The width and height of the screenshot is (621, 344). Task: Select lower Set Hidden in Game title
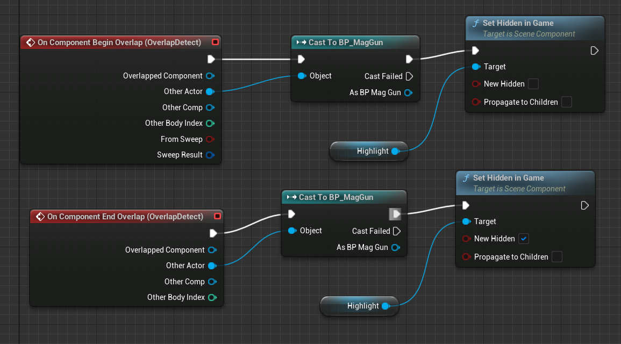tap(509, 178)
